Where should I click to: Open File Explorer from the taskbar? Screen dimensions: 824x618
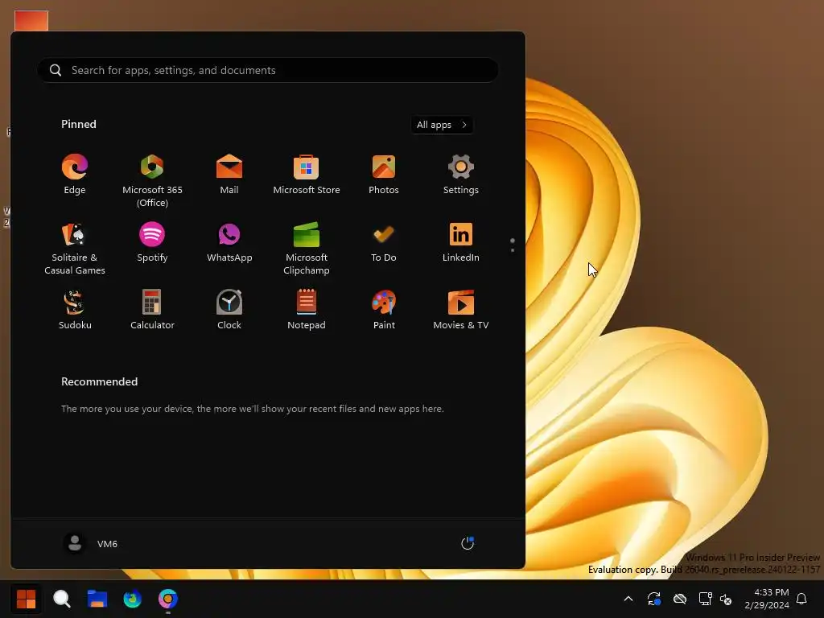(97, 599)
